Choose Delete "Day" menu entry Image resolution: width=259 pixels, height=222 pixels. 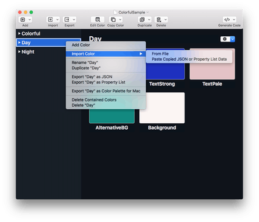pos(106,105)
